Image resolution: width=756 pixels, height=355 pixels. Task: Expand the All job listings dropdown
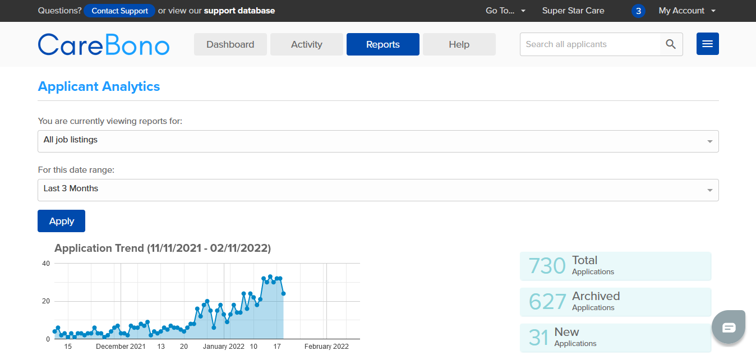pos(378,141)
